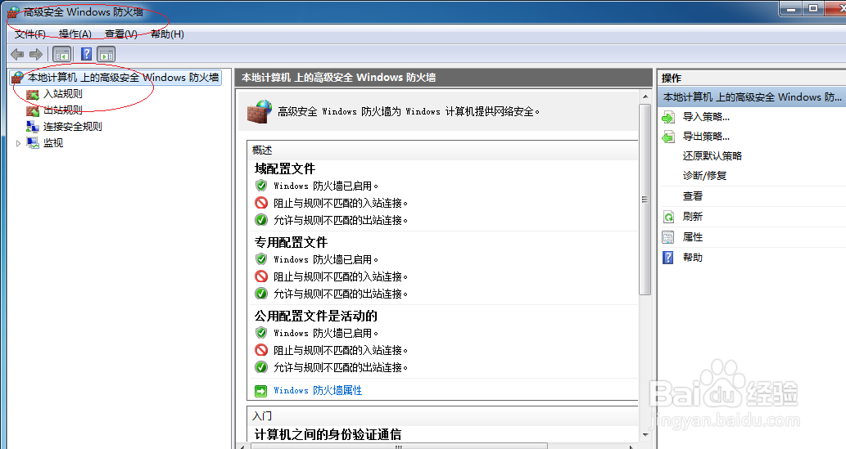Minimize the 高级安全 Windows 防火墙 window
The width and height of the screenshot is (846, 449).
click(792, 9)
